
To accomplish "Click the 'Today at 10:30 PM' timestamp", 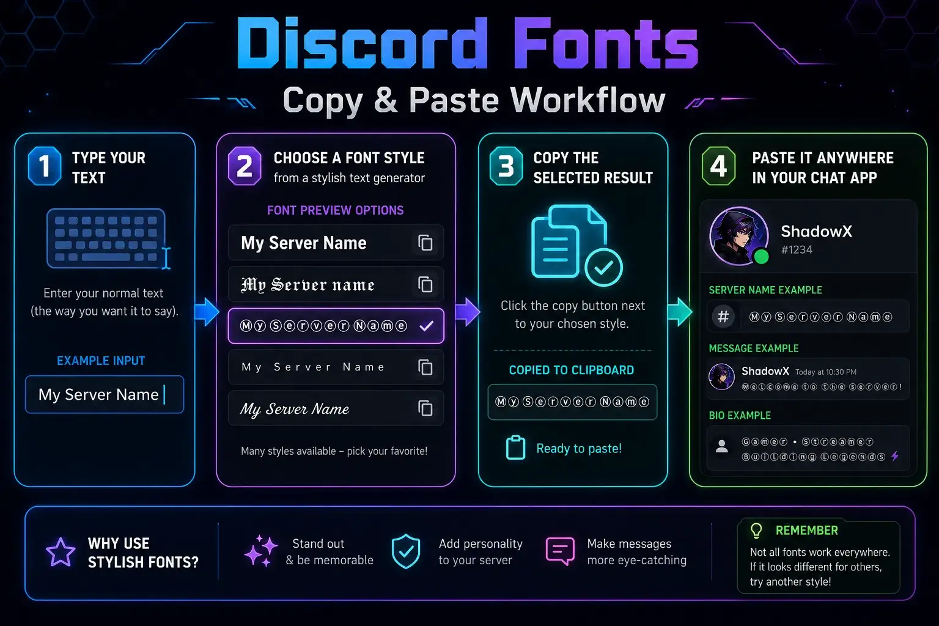I will tap(826, 372).
